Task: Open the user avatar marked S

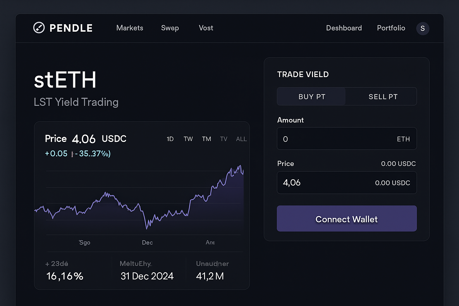Action: pyautogui.click(x=423, y=28)
